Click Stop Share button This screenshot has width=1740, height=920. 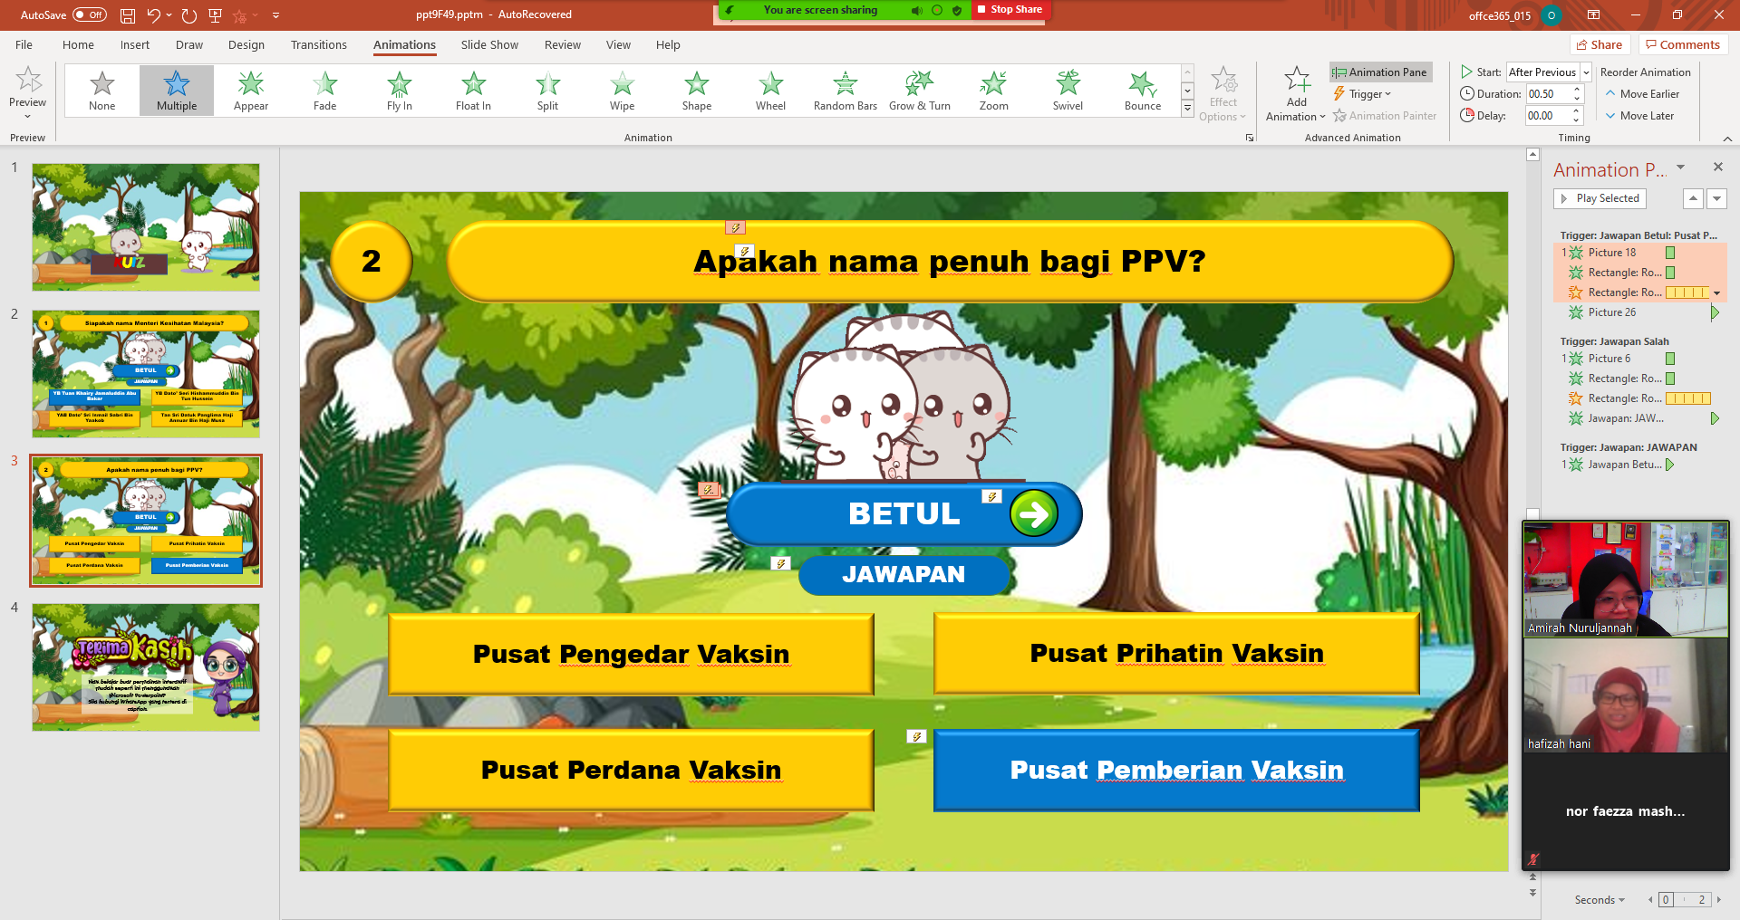click(1009, 10)
